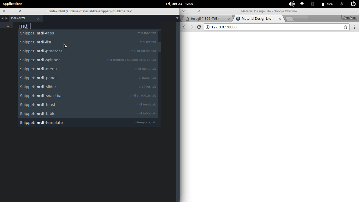
Task: Click the Bluetooth icon in system tray
Action: pos(312,4)
